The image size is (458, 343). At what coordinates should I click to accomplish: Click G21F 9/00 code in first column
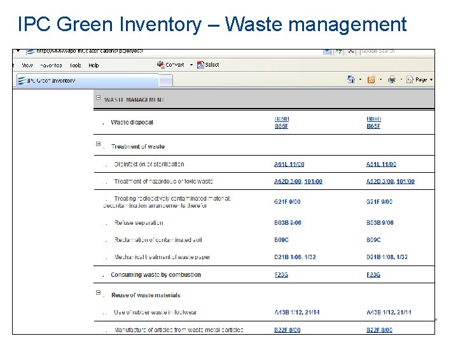coord(287,202)
